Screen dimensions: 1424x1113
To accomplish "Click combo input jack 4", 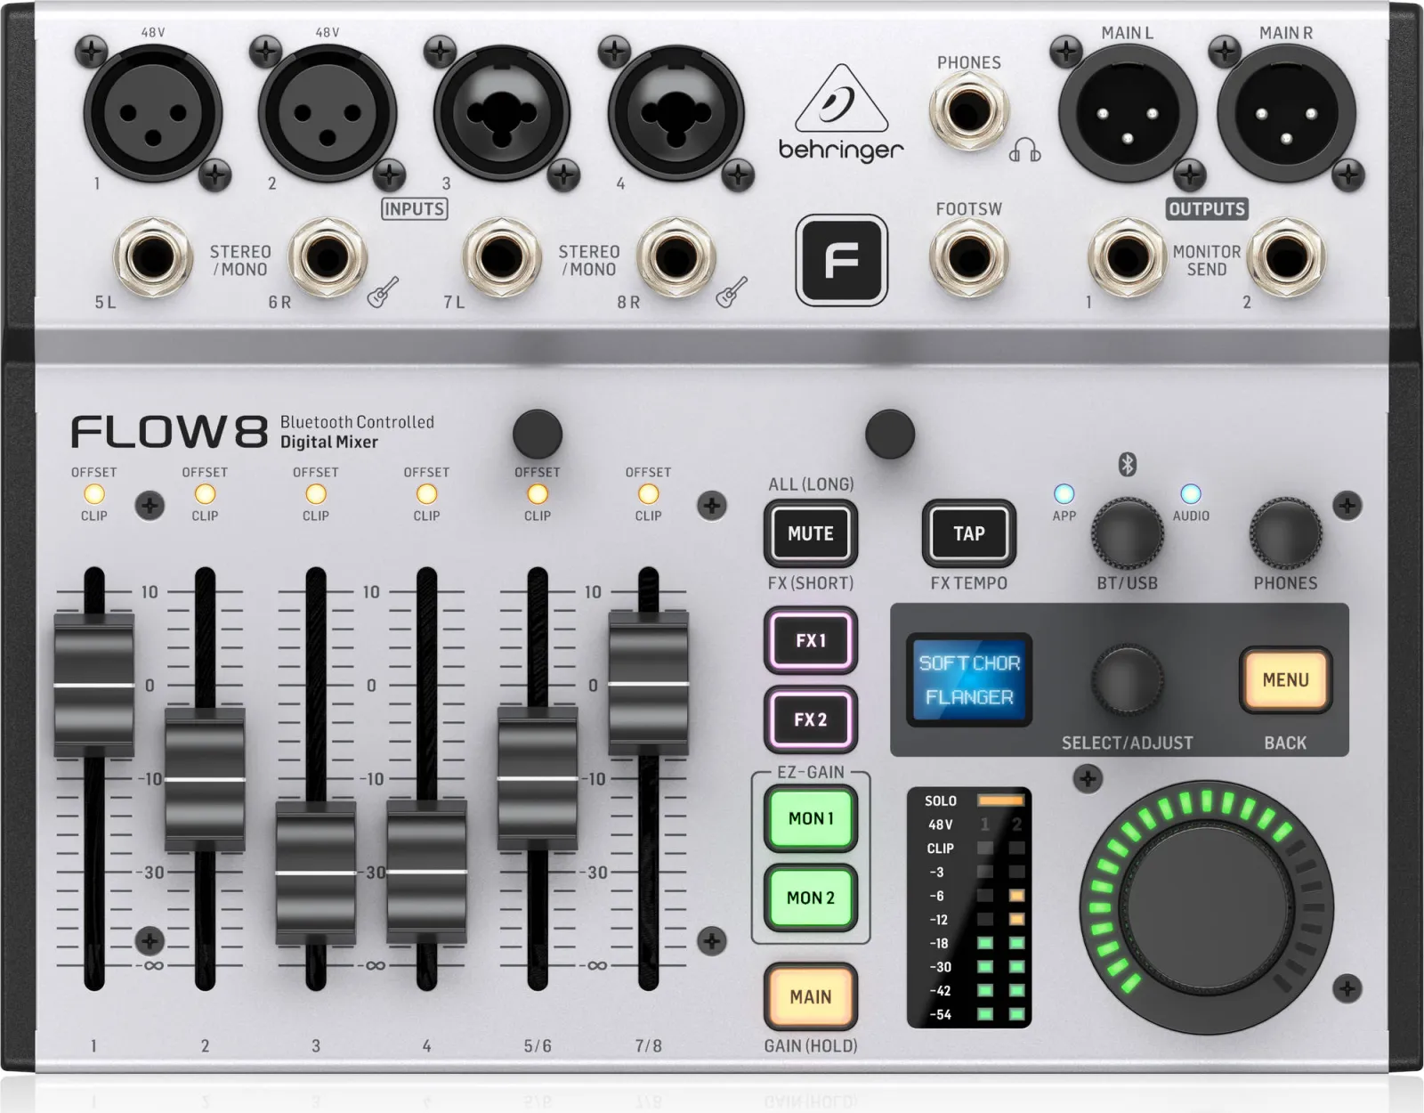I will point(676,114).
